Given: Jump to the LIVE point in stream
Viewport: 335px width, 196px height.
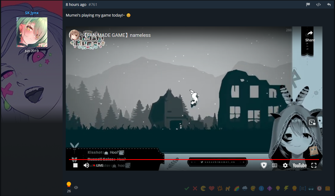Looking at the screenshot, I should 98,165.
